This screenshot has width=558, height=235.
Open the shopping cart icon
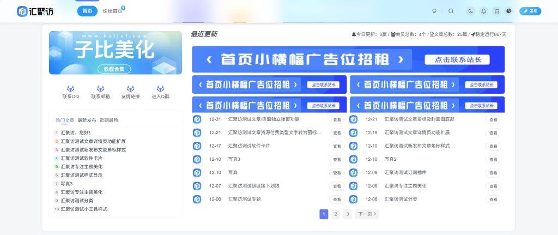click(496, 11)
